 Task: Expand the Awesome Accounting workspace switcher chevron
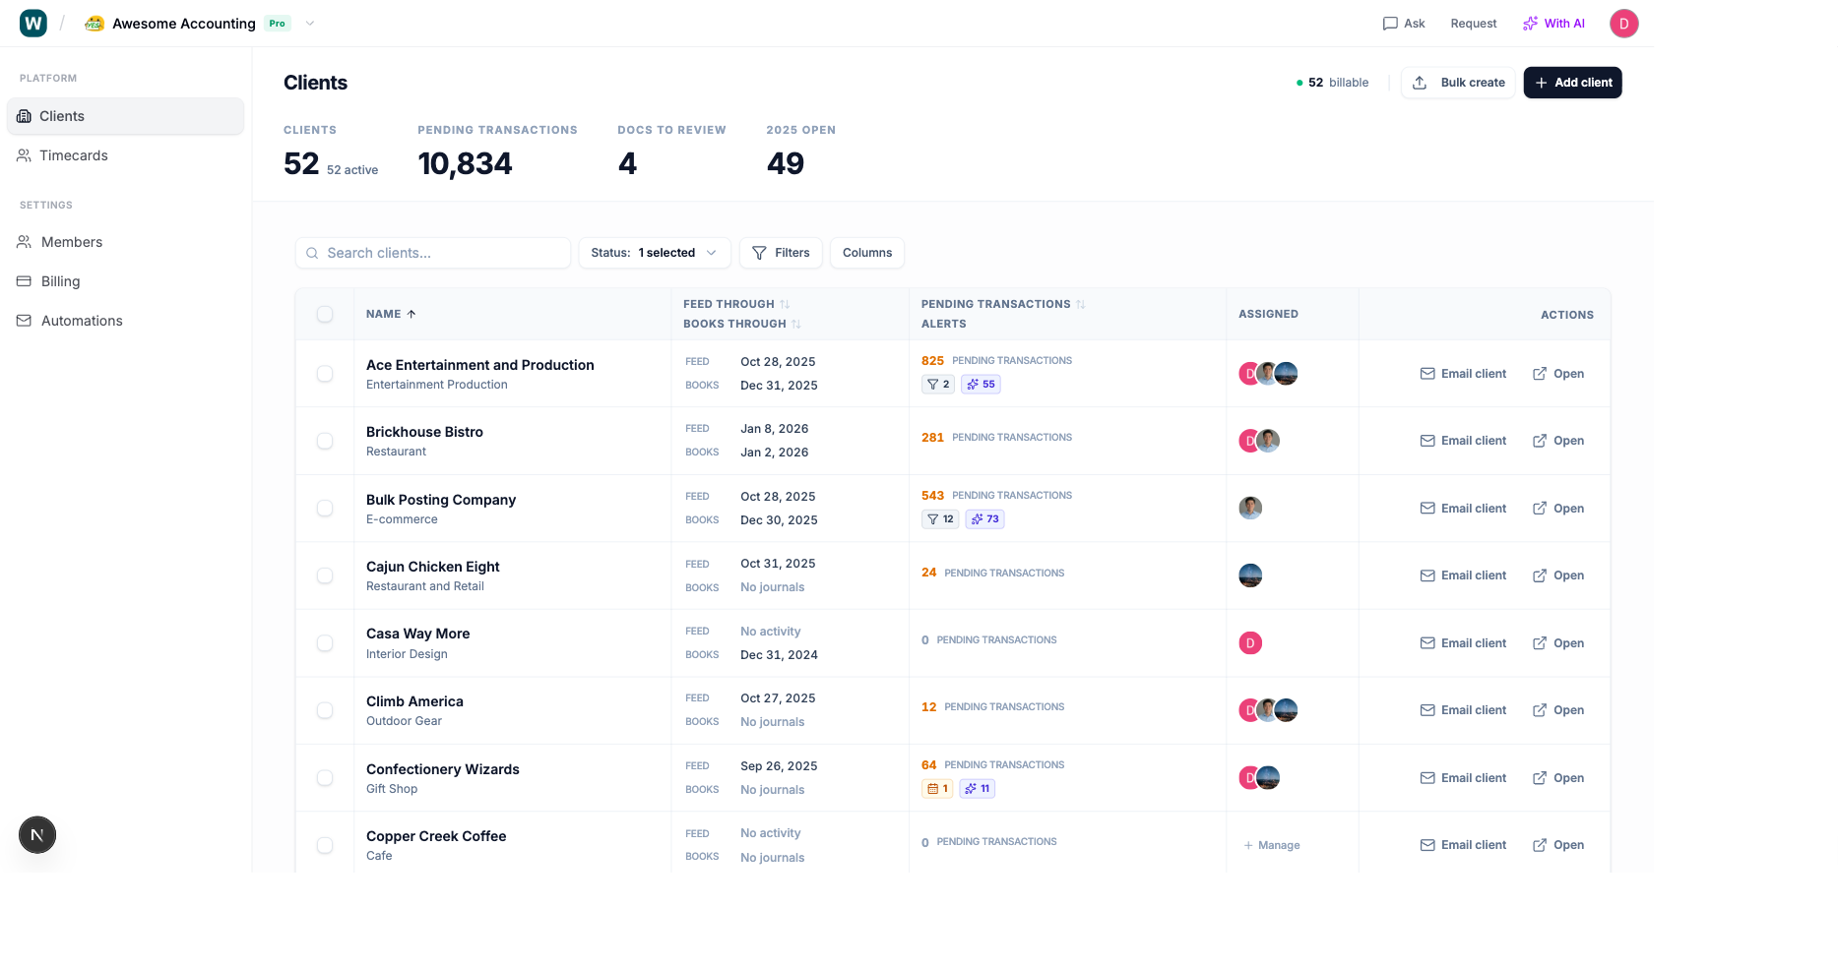coord(310,24)
